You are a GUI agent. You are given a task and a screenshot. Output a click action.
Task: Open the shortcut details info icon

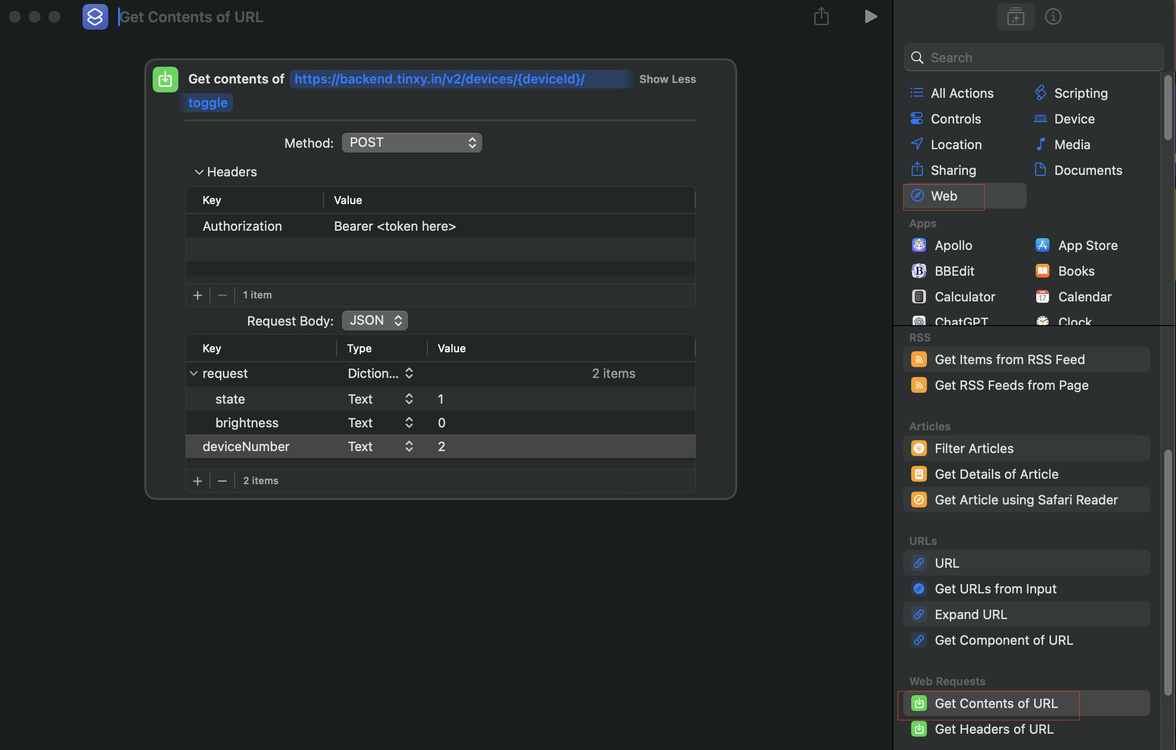1053,17
